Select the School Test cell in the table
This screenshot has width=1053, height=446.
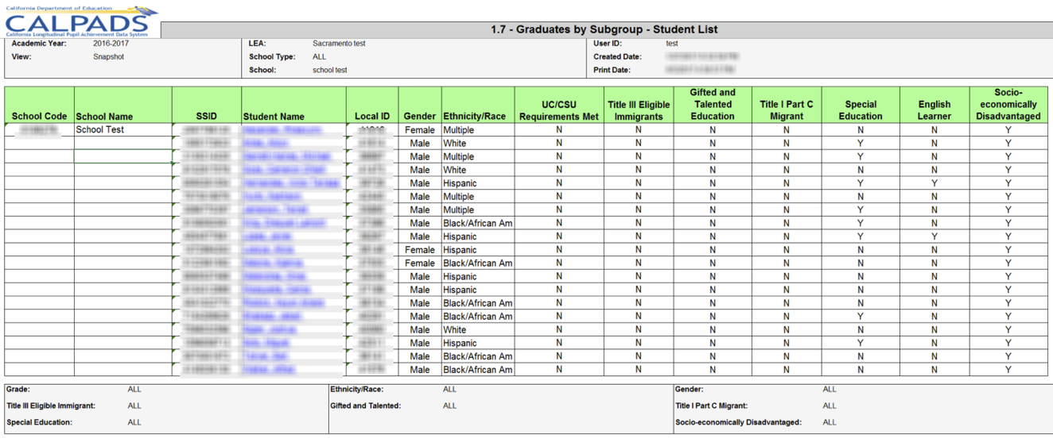tap(100, 130)
